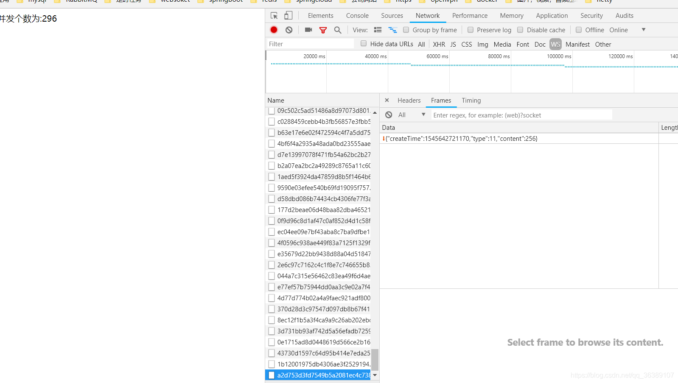Check the Offline checkbox
The width and height of the screenshot is (678, 383).
point(579,30)
